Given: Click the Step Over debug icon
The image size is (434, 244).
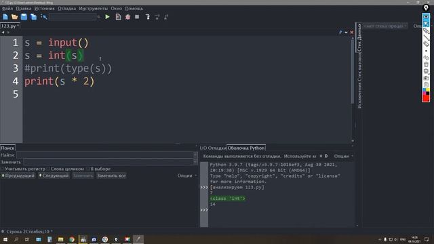Looking at the screenshot, I should (x=157, y=17).
